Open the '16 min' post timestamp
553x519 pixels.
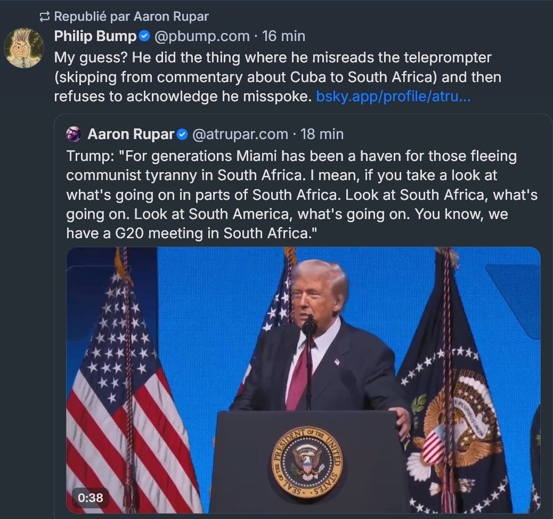[283, 36]
